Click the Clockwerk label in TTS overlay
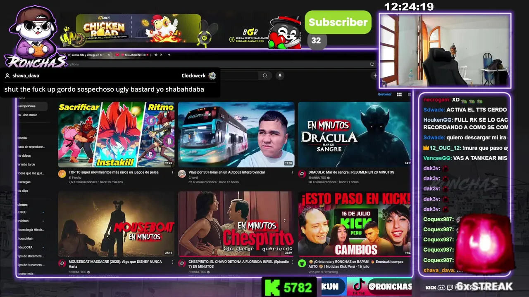Screen dimensions: 529x297 pyautogui.click(x=193, y=76)
